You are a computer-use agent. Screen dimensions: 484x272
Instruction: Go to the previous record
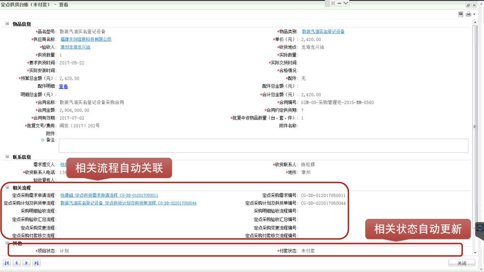point(17,263)
